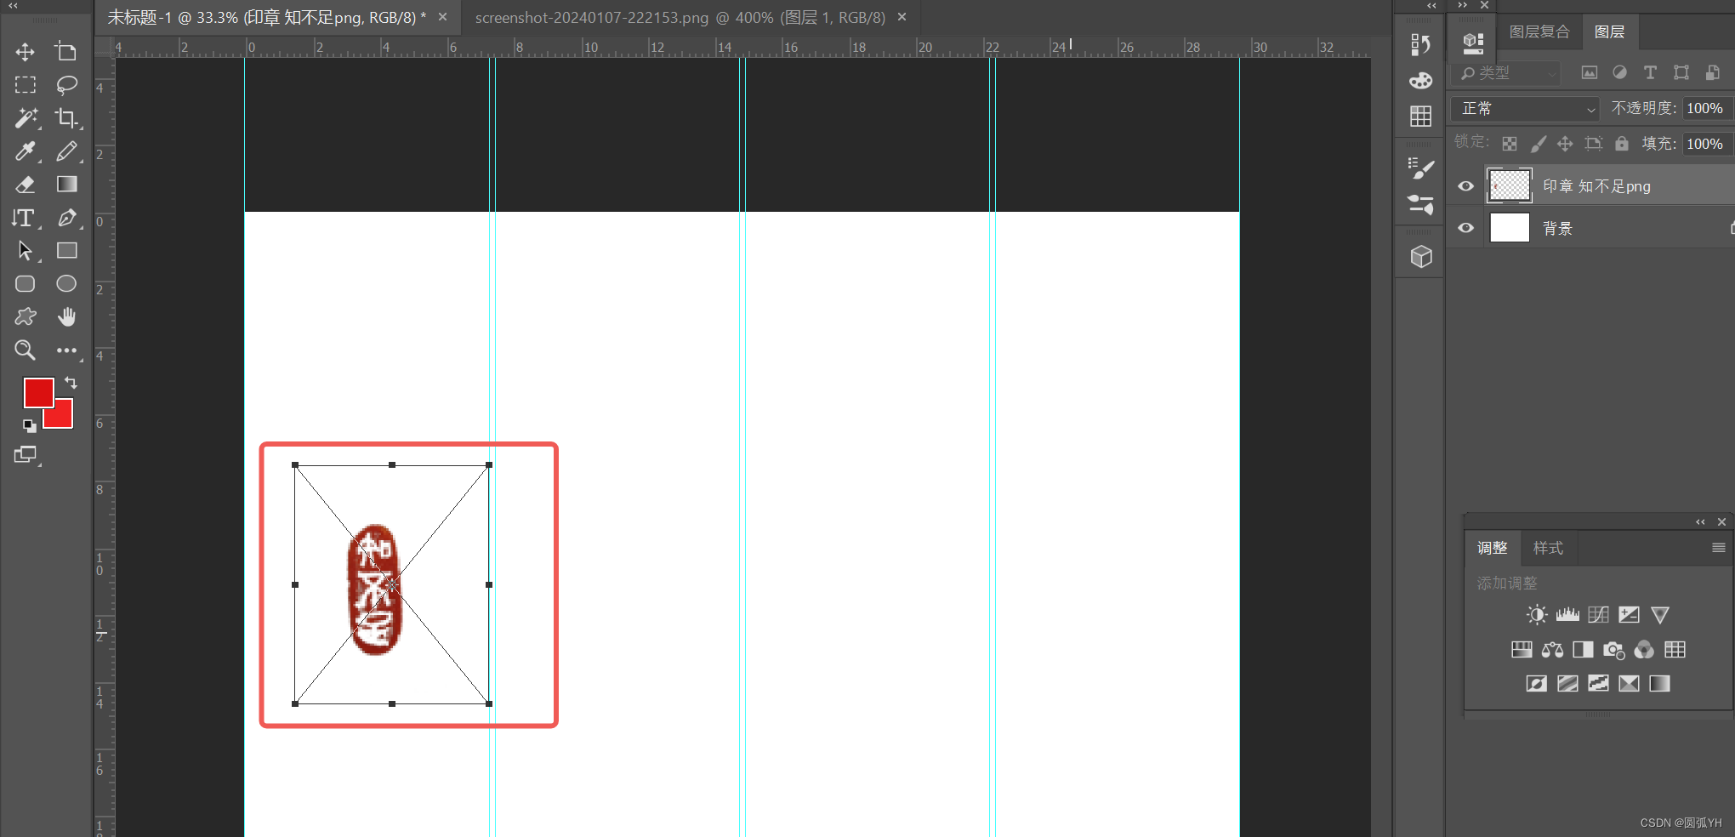Toggle lock transparent pixels
The width and height of the screenshot is (1735, 837).
tap(1510, 144)
